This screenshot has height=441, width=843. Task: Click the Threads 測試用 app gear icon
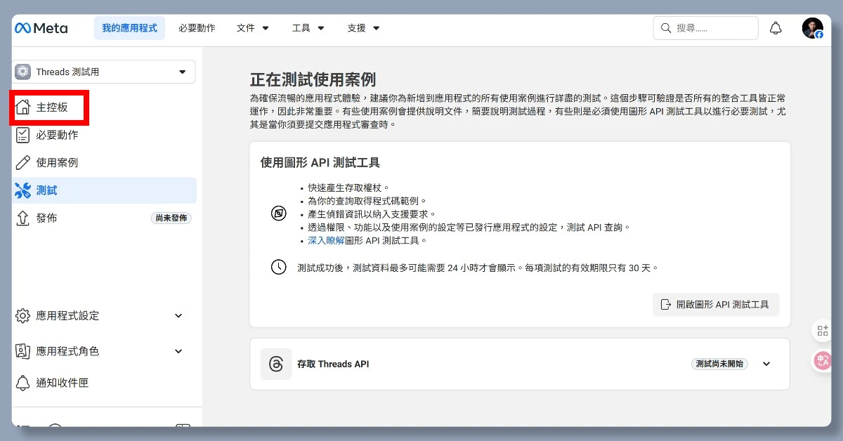pos(23,72)
